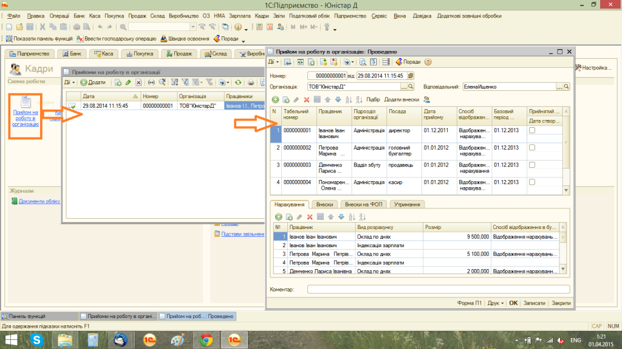Click the red delete icon in Нарахування tab
The width and height of the screenshot is (622, 349).
coord(310,217)
